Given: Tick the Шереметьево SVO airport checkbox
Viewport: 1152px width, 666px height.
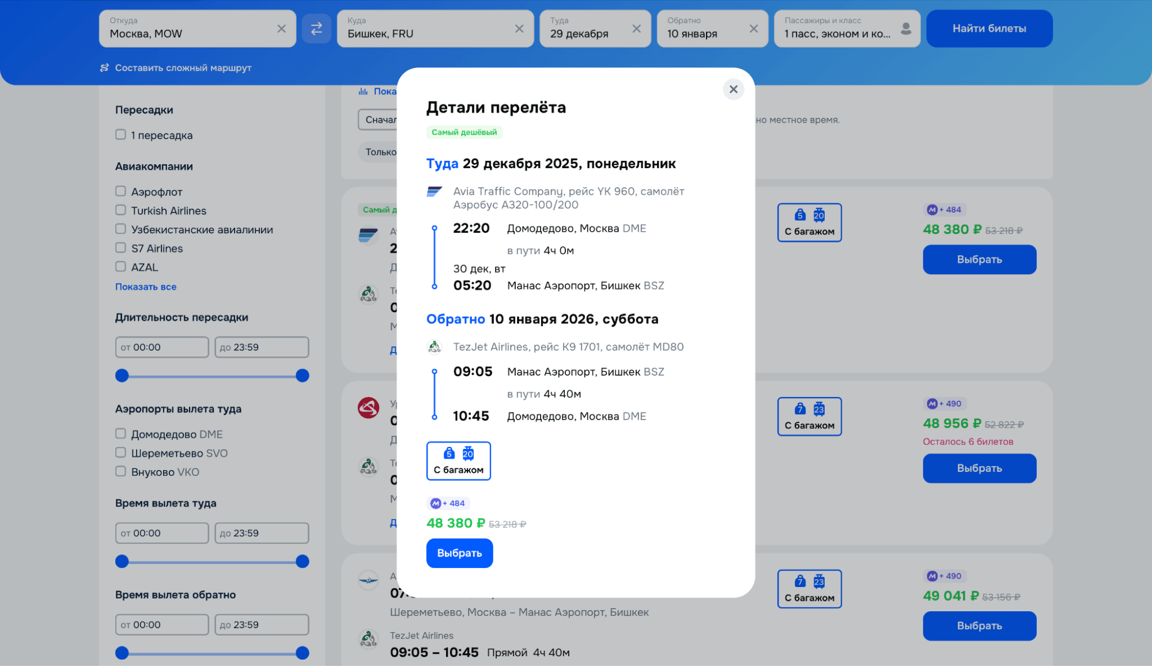Looking at the screenshot, I should click(x=120, y=452).
